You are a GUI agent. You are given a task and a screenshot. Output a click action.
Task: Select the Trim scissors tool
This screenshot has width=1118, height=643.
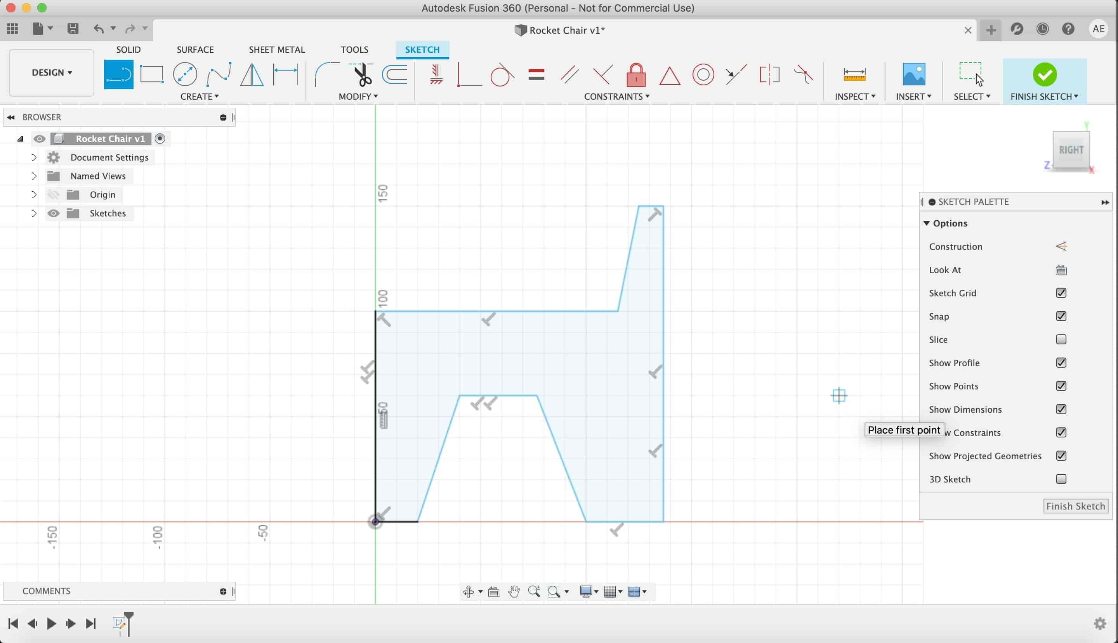[361, 74]
